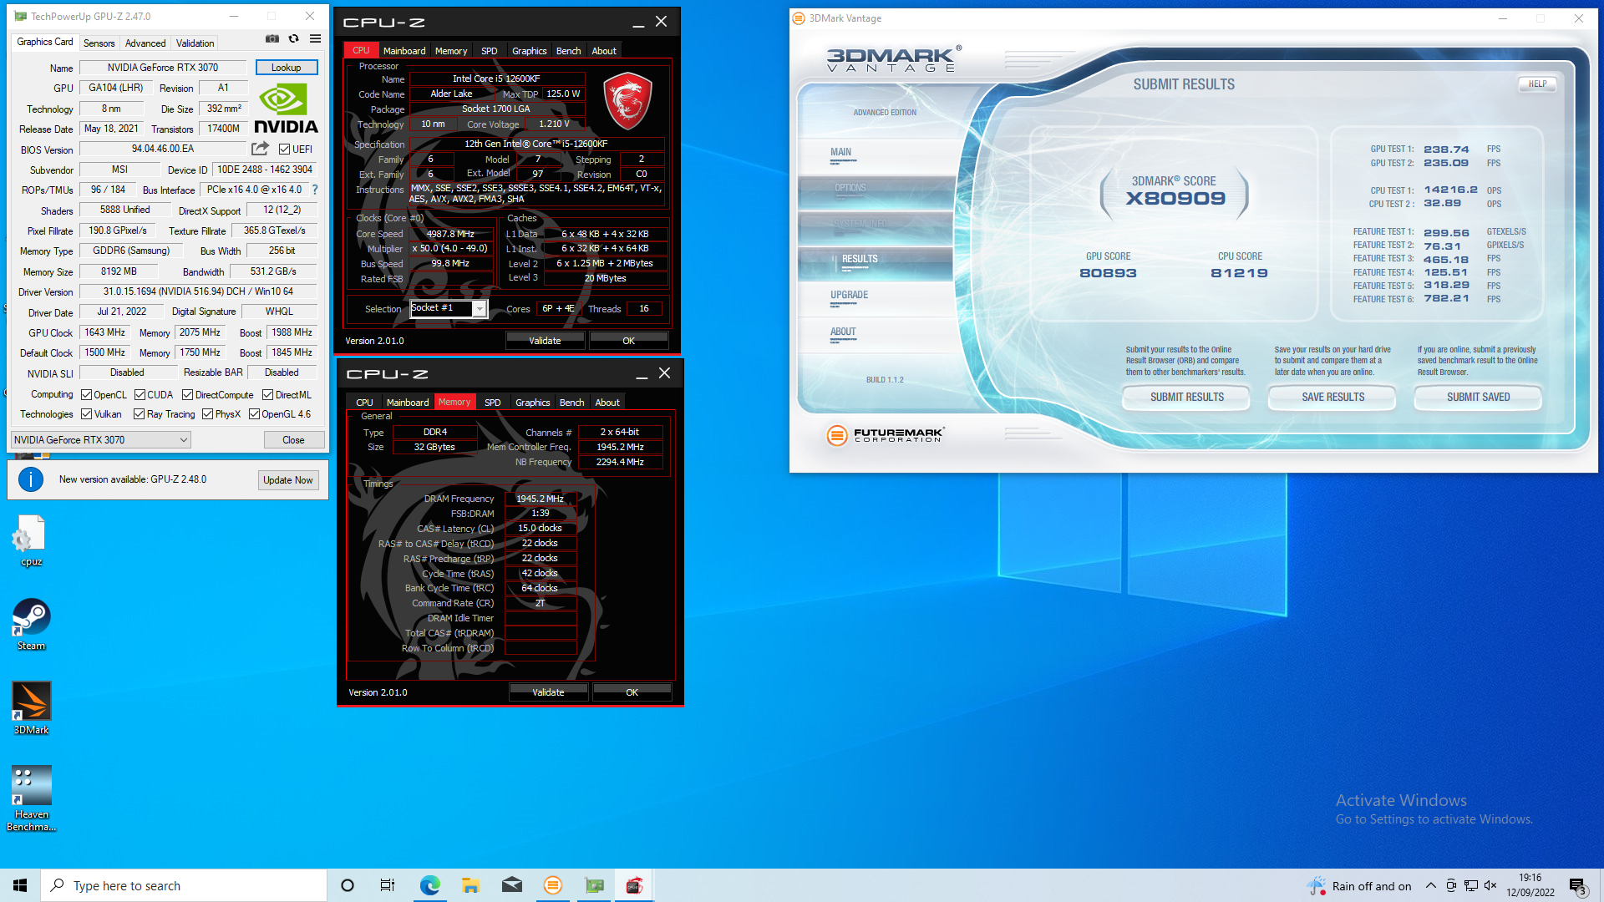Toggle the Vulkan checkbox
The image size is (1604, 902).
(86, 413)
